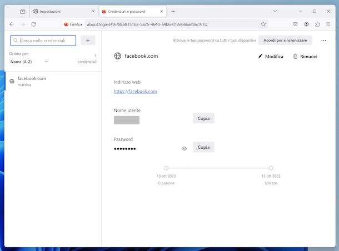Click the globe icon in the login list
Viewport: 339px width, 251px height.
(12, 81)
